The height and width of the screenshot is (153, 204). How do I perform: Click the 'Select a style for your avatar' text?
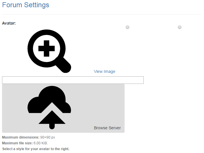[36, 149]
